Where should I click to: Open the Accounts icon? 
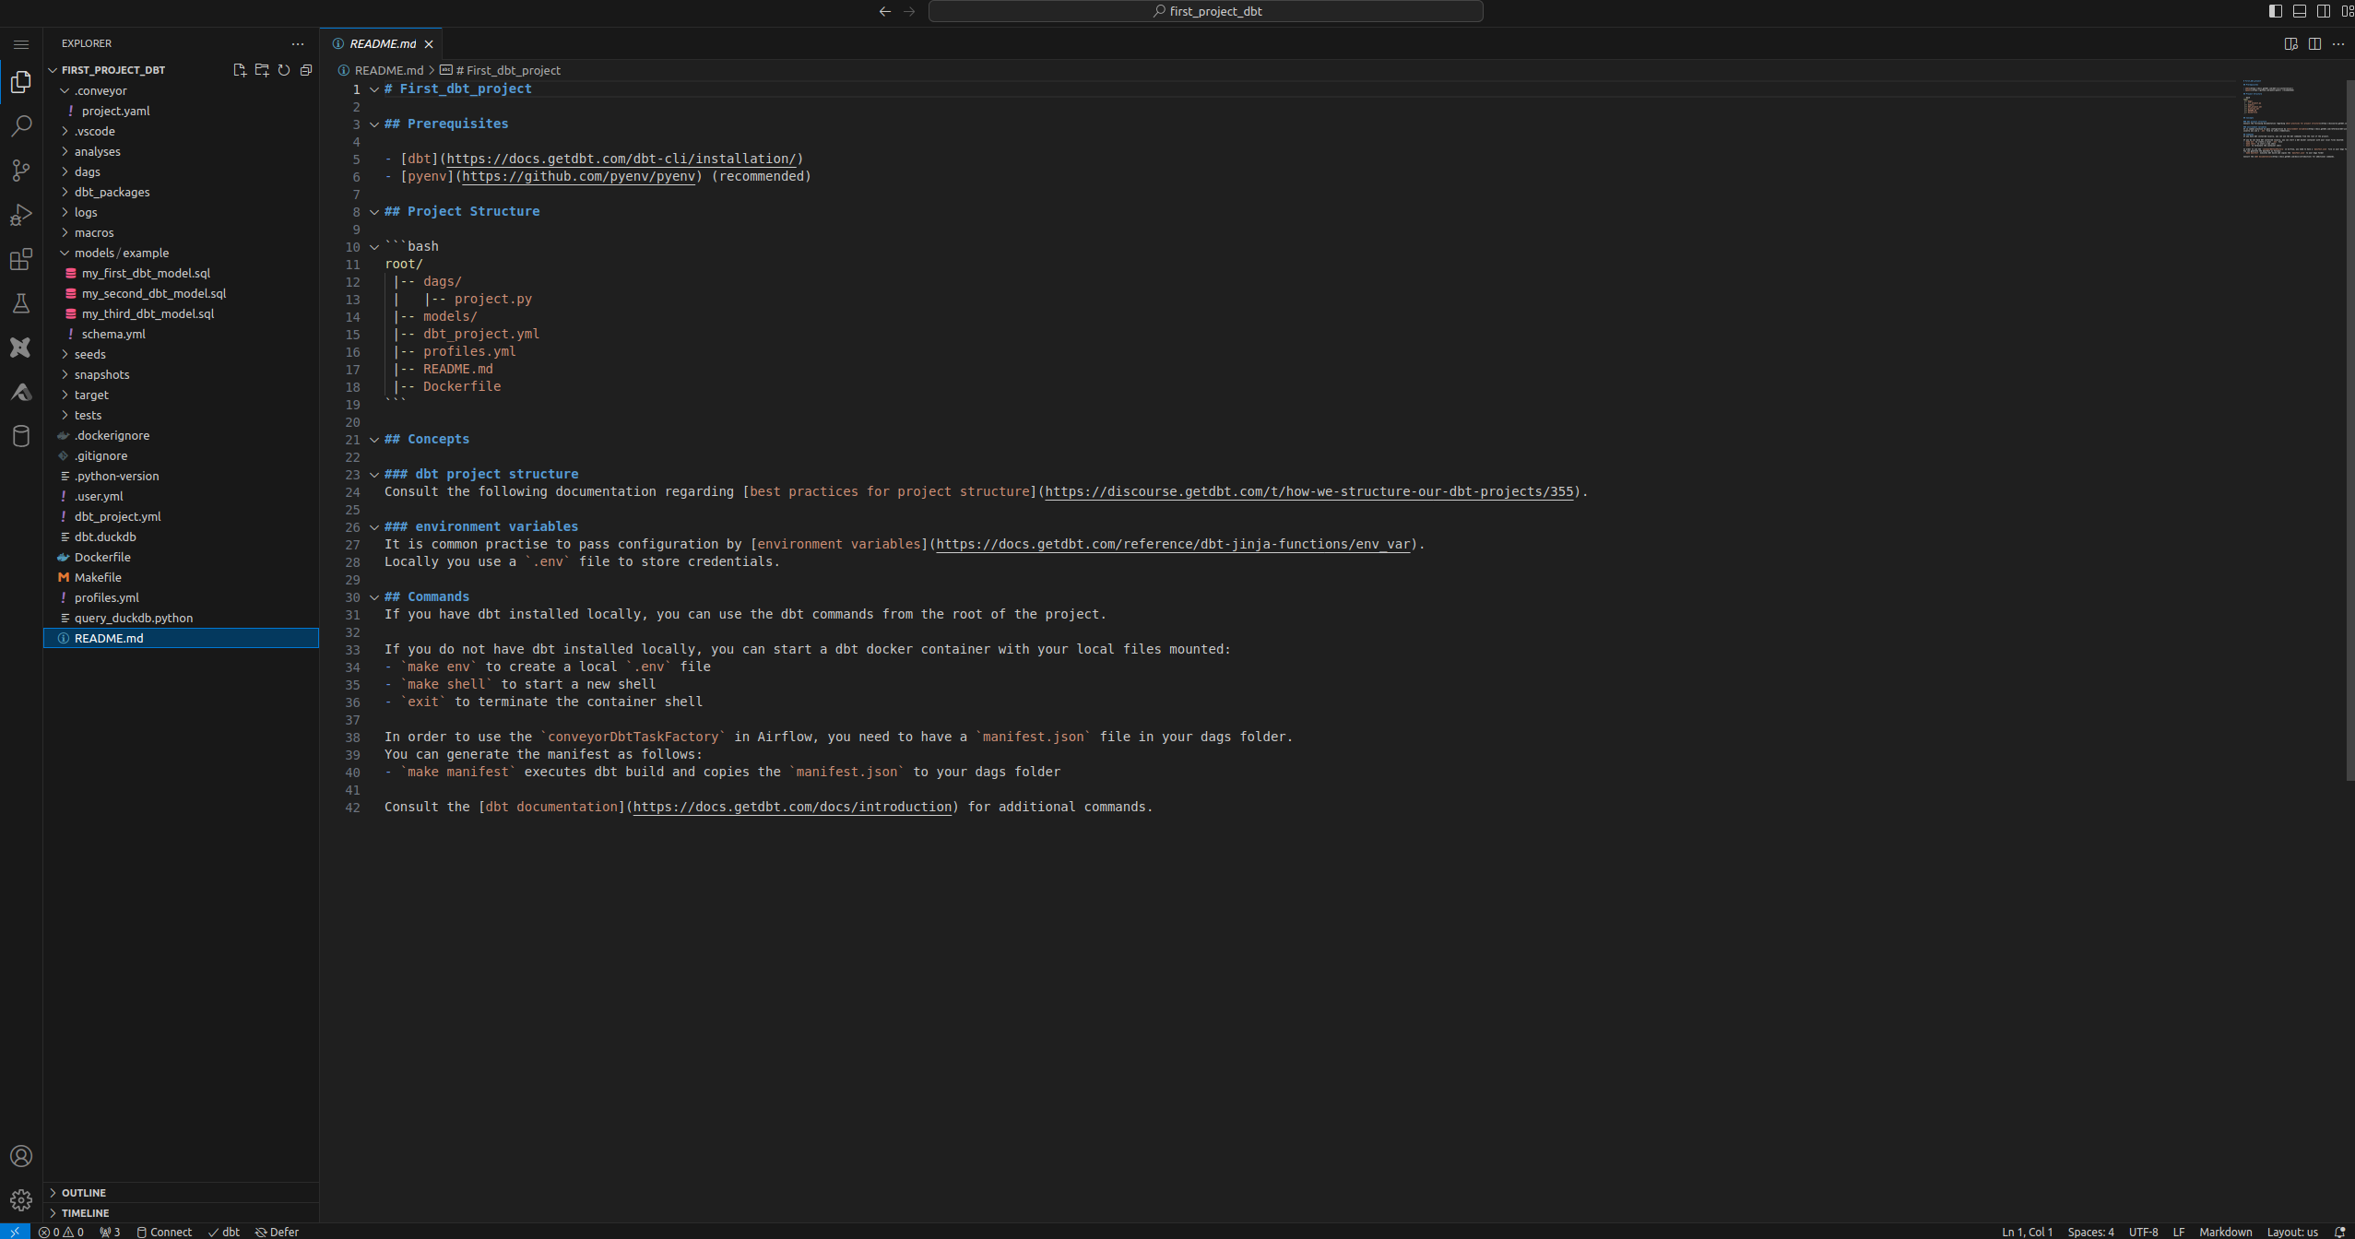pos(21,1156)
